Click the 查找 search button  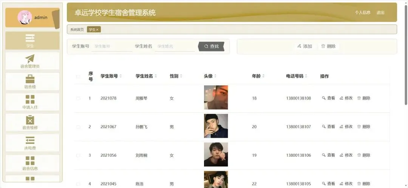[211, 46]
